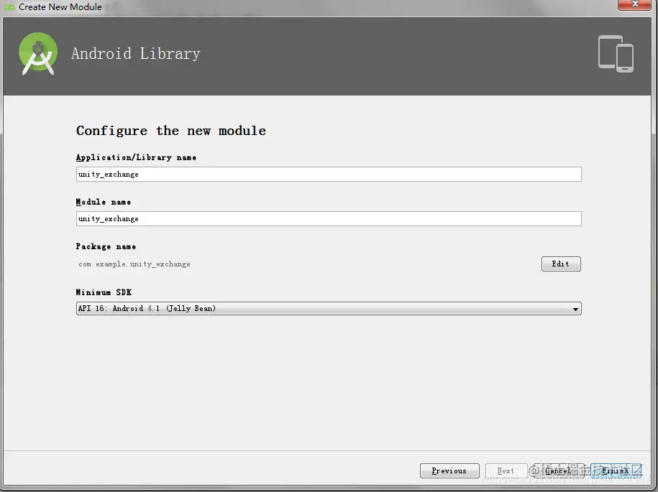Open the Minimum SDK dropdown

[329, 308]
